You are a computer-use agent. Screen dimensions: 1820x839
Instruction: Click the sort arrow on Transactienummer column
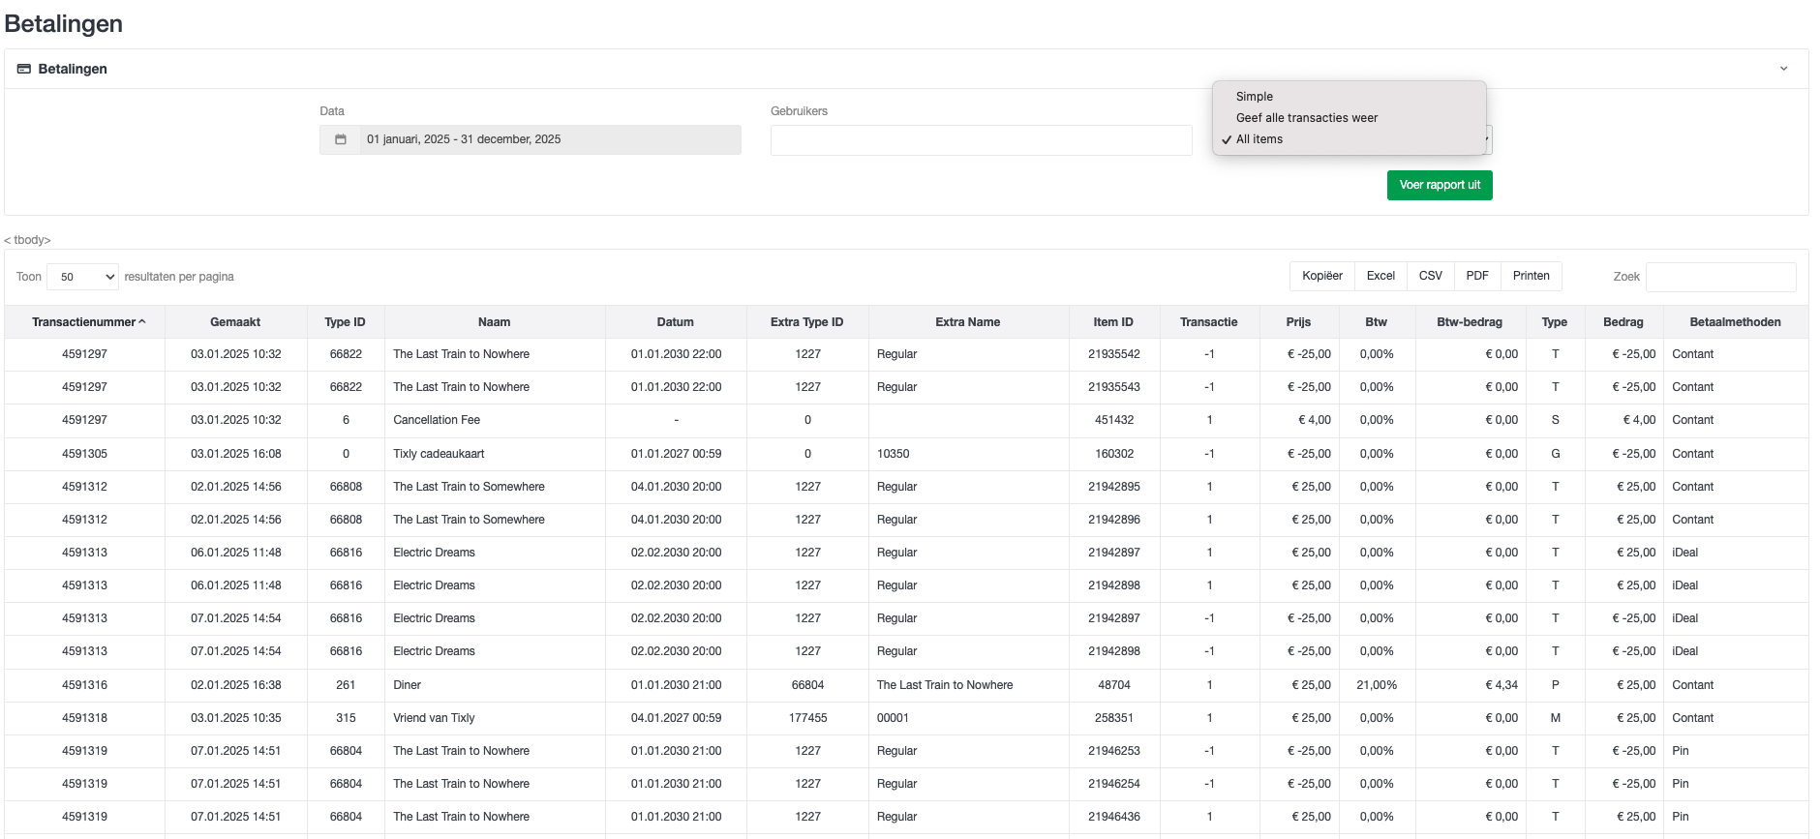click(x=142, y=321)
